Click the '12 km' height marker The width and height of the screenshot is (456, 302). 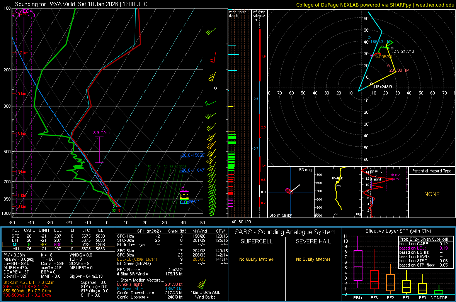coord(23,53)
